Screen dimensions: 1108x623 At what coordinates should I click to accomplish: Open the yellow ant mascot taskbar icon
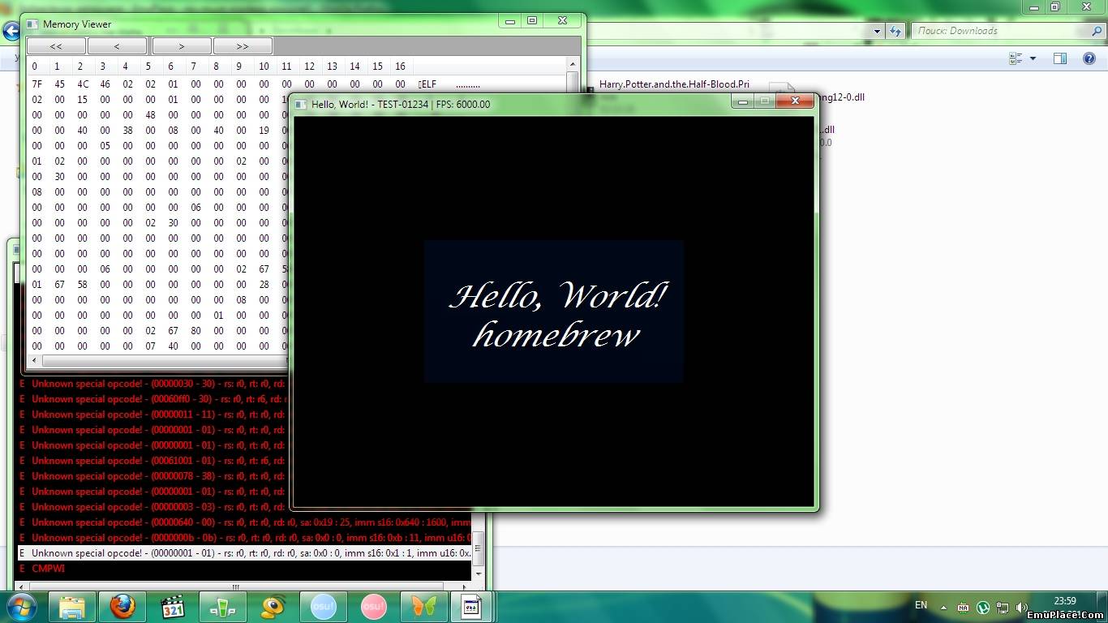(273, 607)
